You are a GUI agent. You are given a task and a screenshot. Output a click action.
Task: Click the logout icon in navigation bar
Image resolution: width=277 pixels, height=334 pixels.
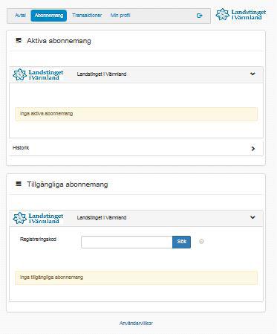(x=200, y=16)
